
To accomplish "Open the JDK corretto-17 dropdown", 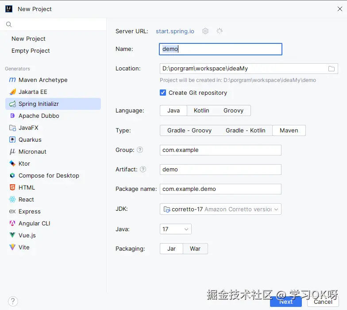I will (x=220, y=209).
